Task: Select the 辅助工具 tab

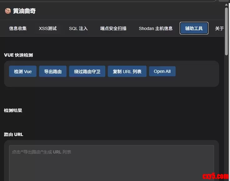Action: click(x=194, y=28)
